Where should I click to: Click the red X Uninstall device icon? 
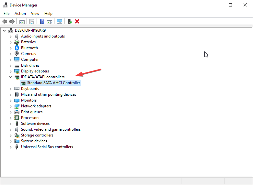point(77,21)
